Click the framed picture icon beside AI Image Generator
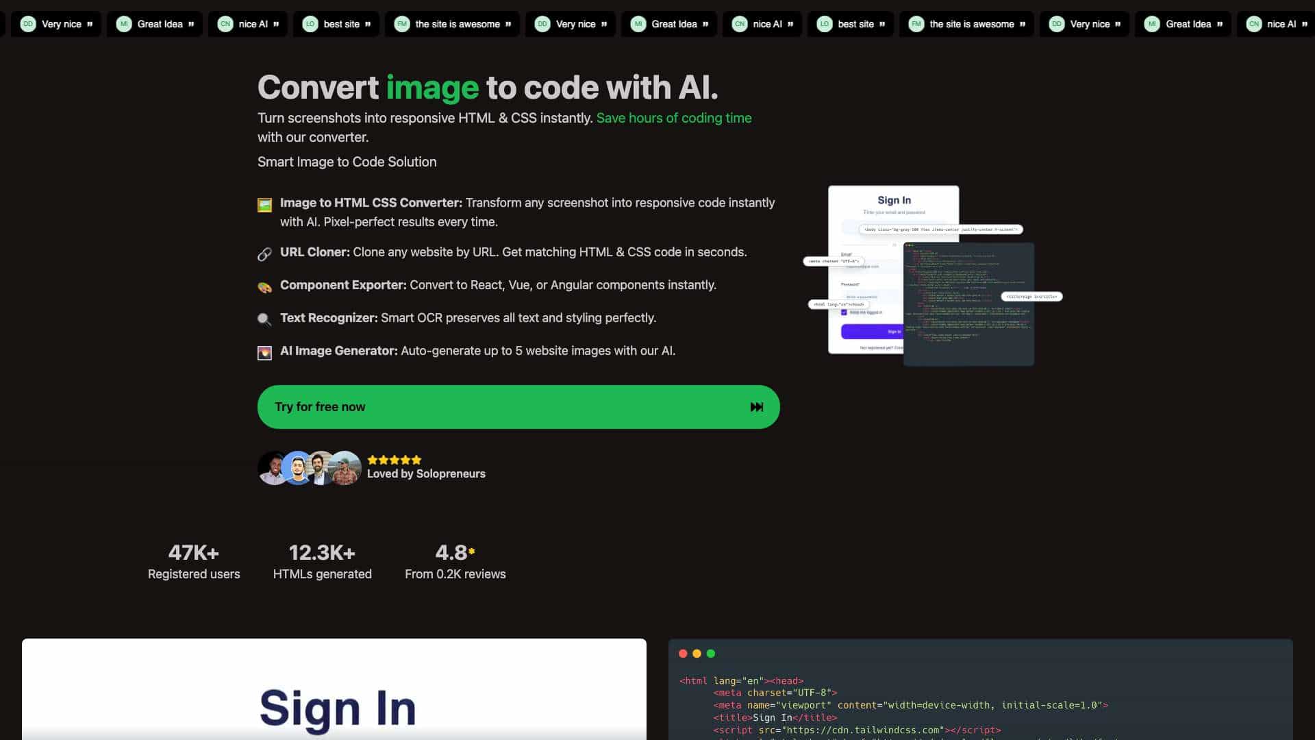1315x740 pixels. tap(264, 353)
